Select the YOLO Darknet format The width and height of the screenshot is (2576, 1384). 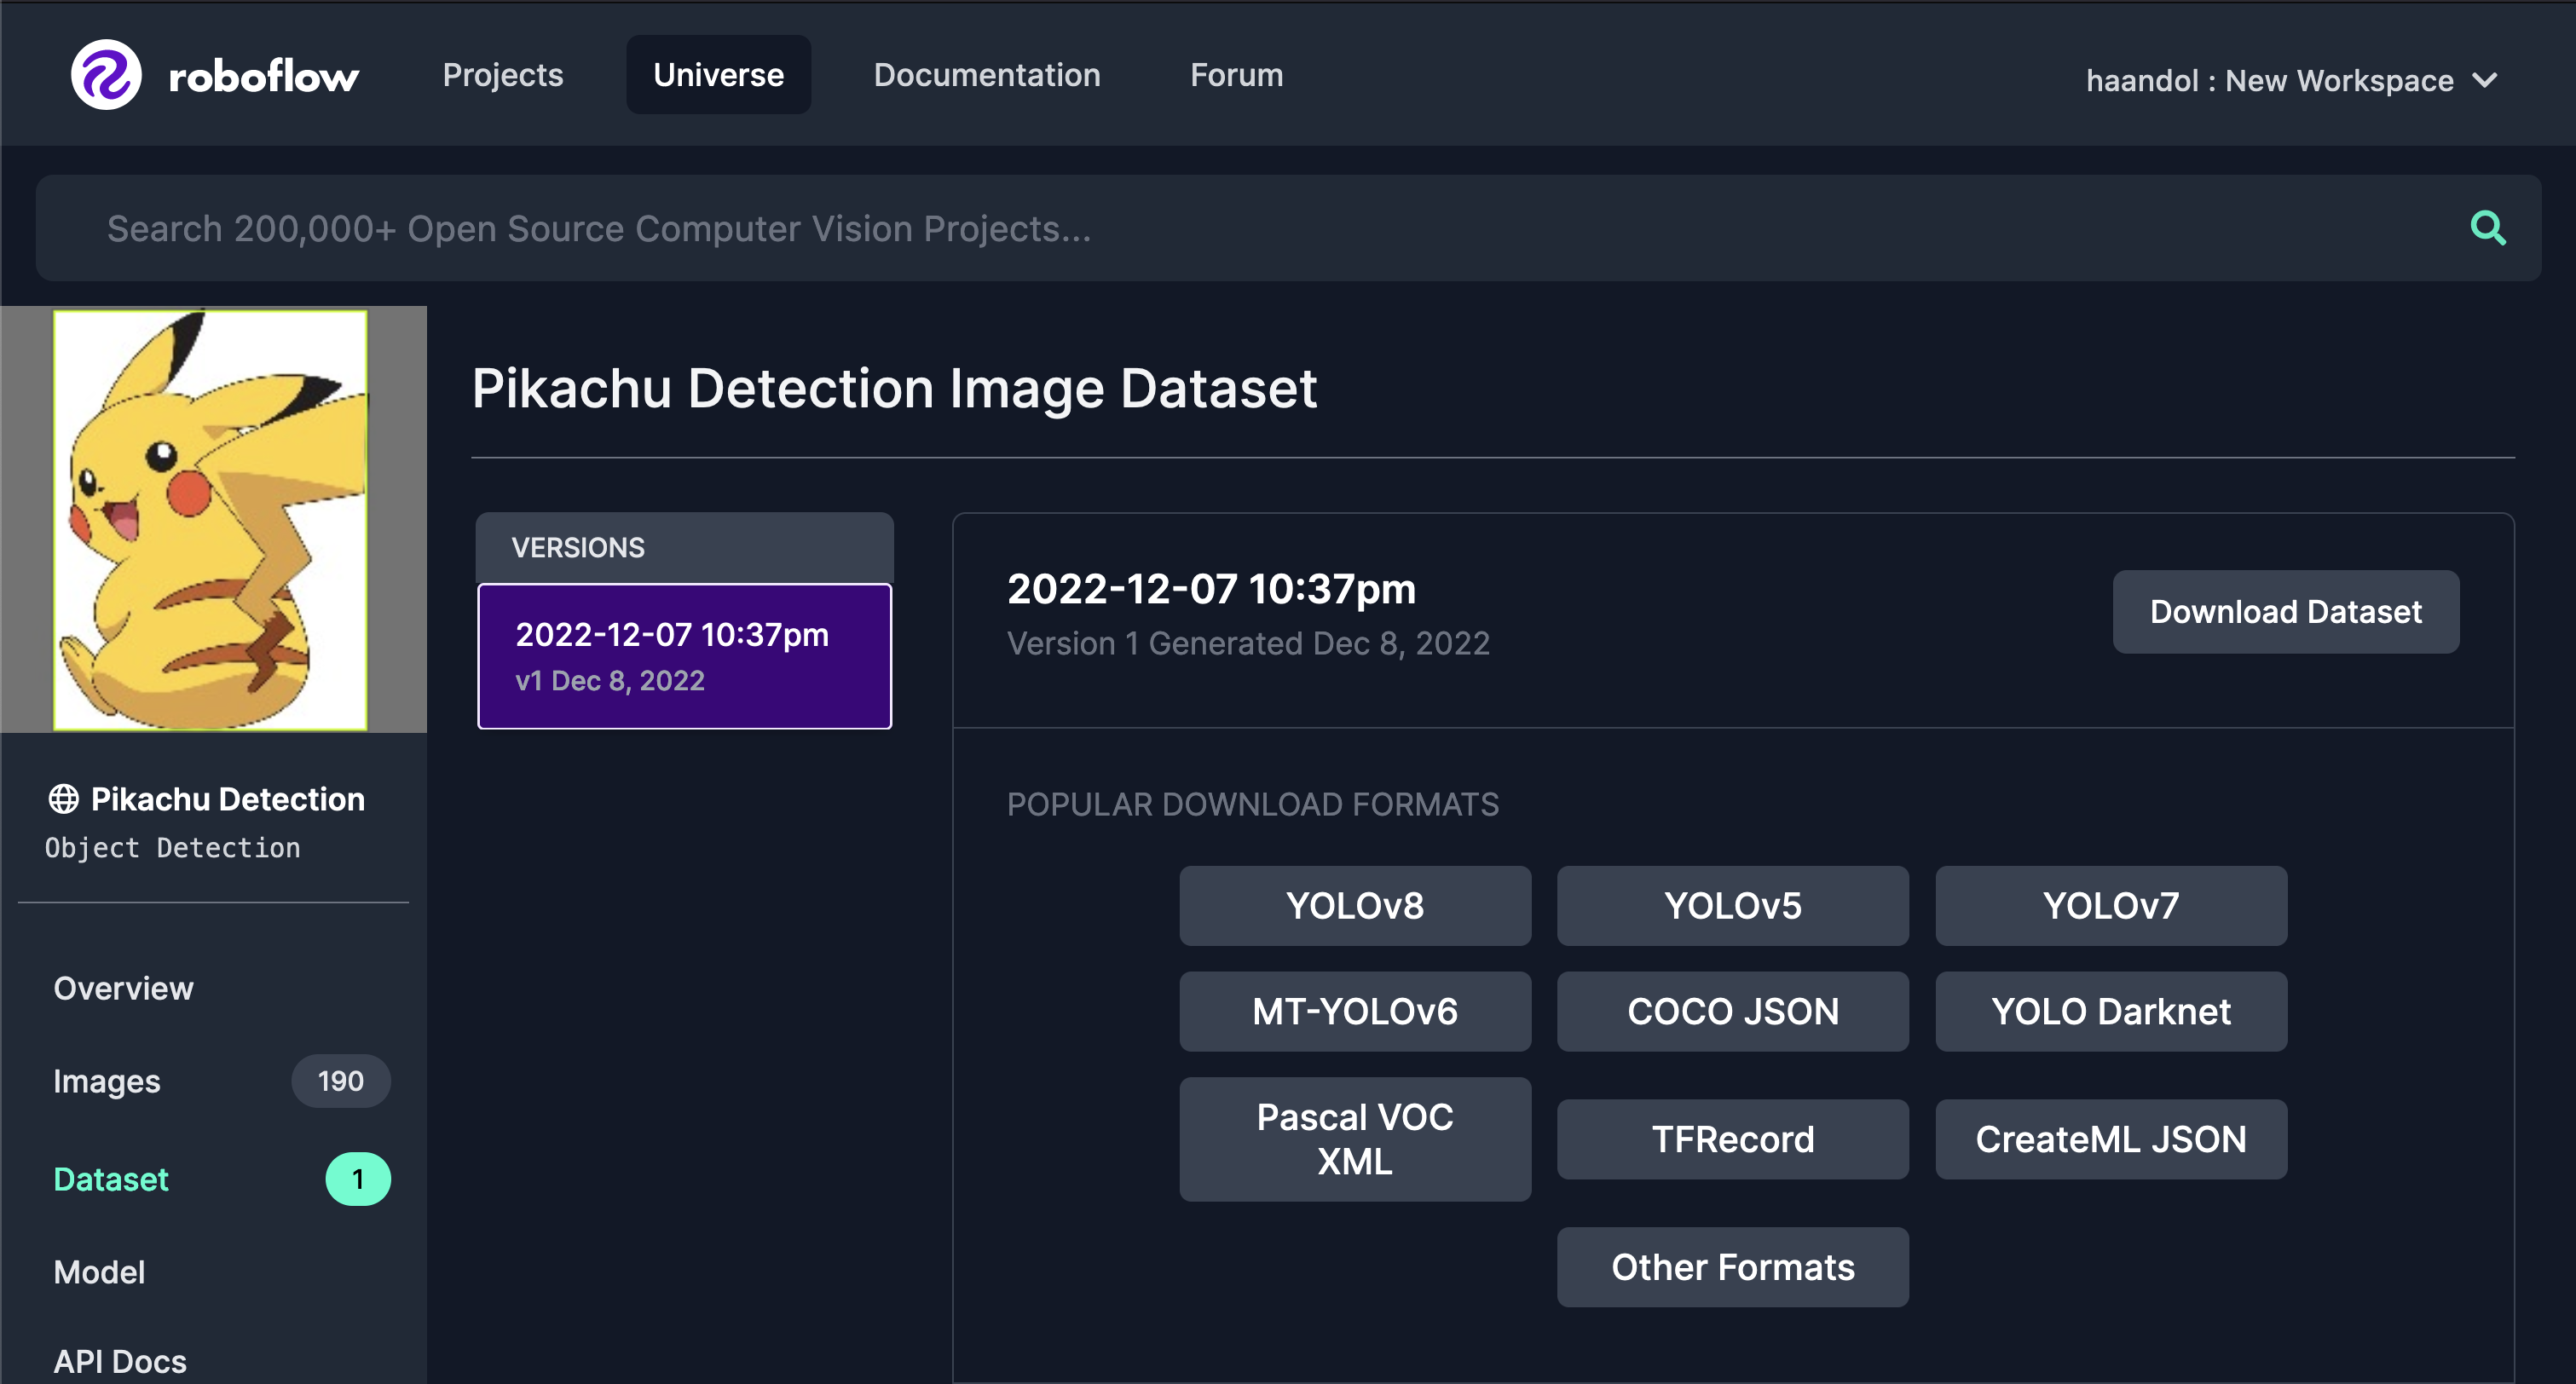click(2110, 1011)
